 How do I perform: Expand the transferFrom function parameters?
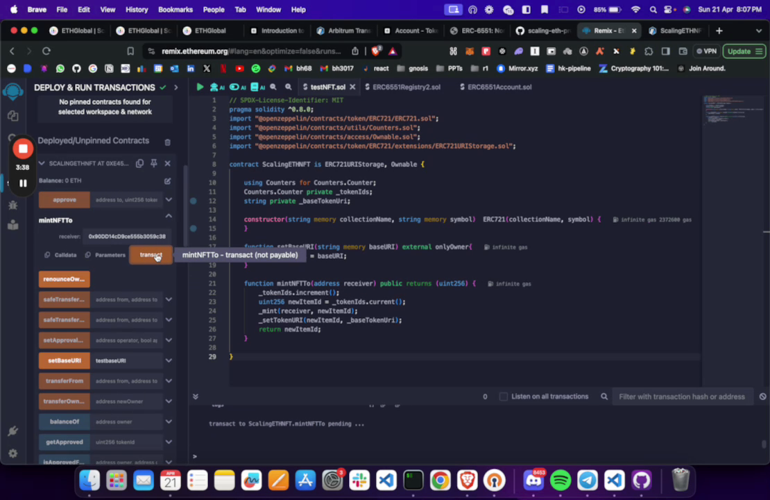click(x=169, y=381)
